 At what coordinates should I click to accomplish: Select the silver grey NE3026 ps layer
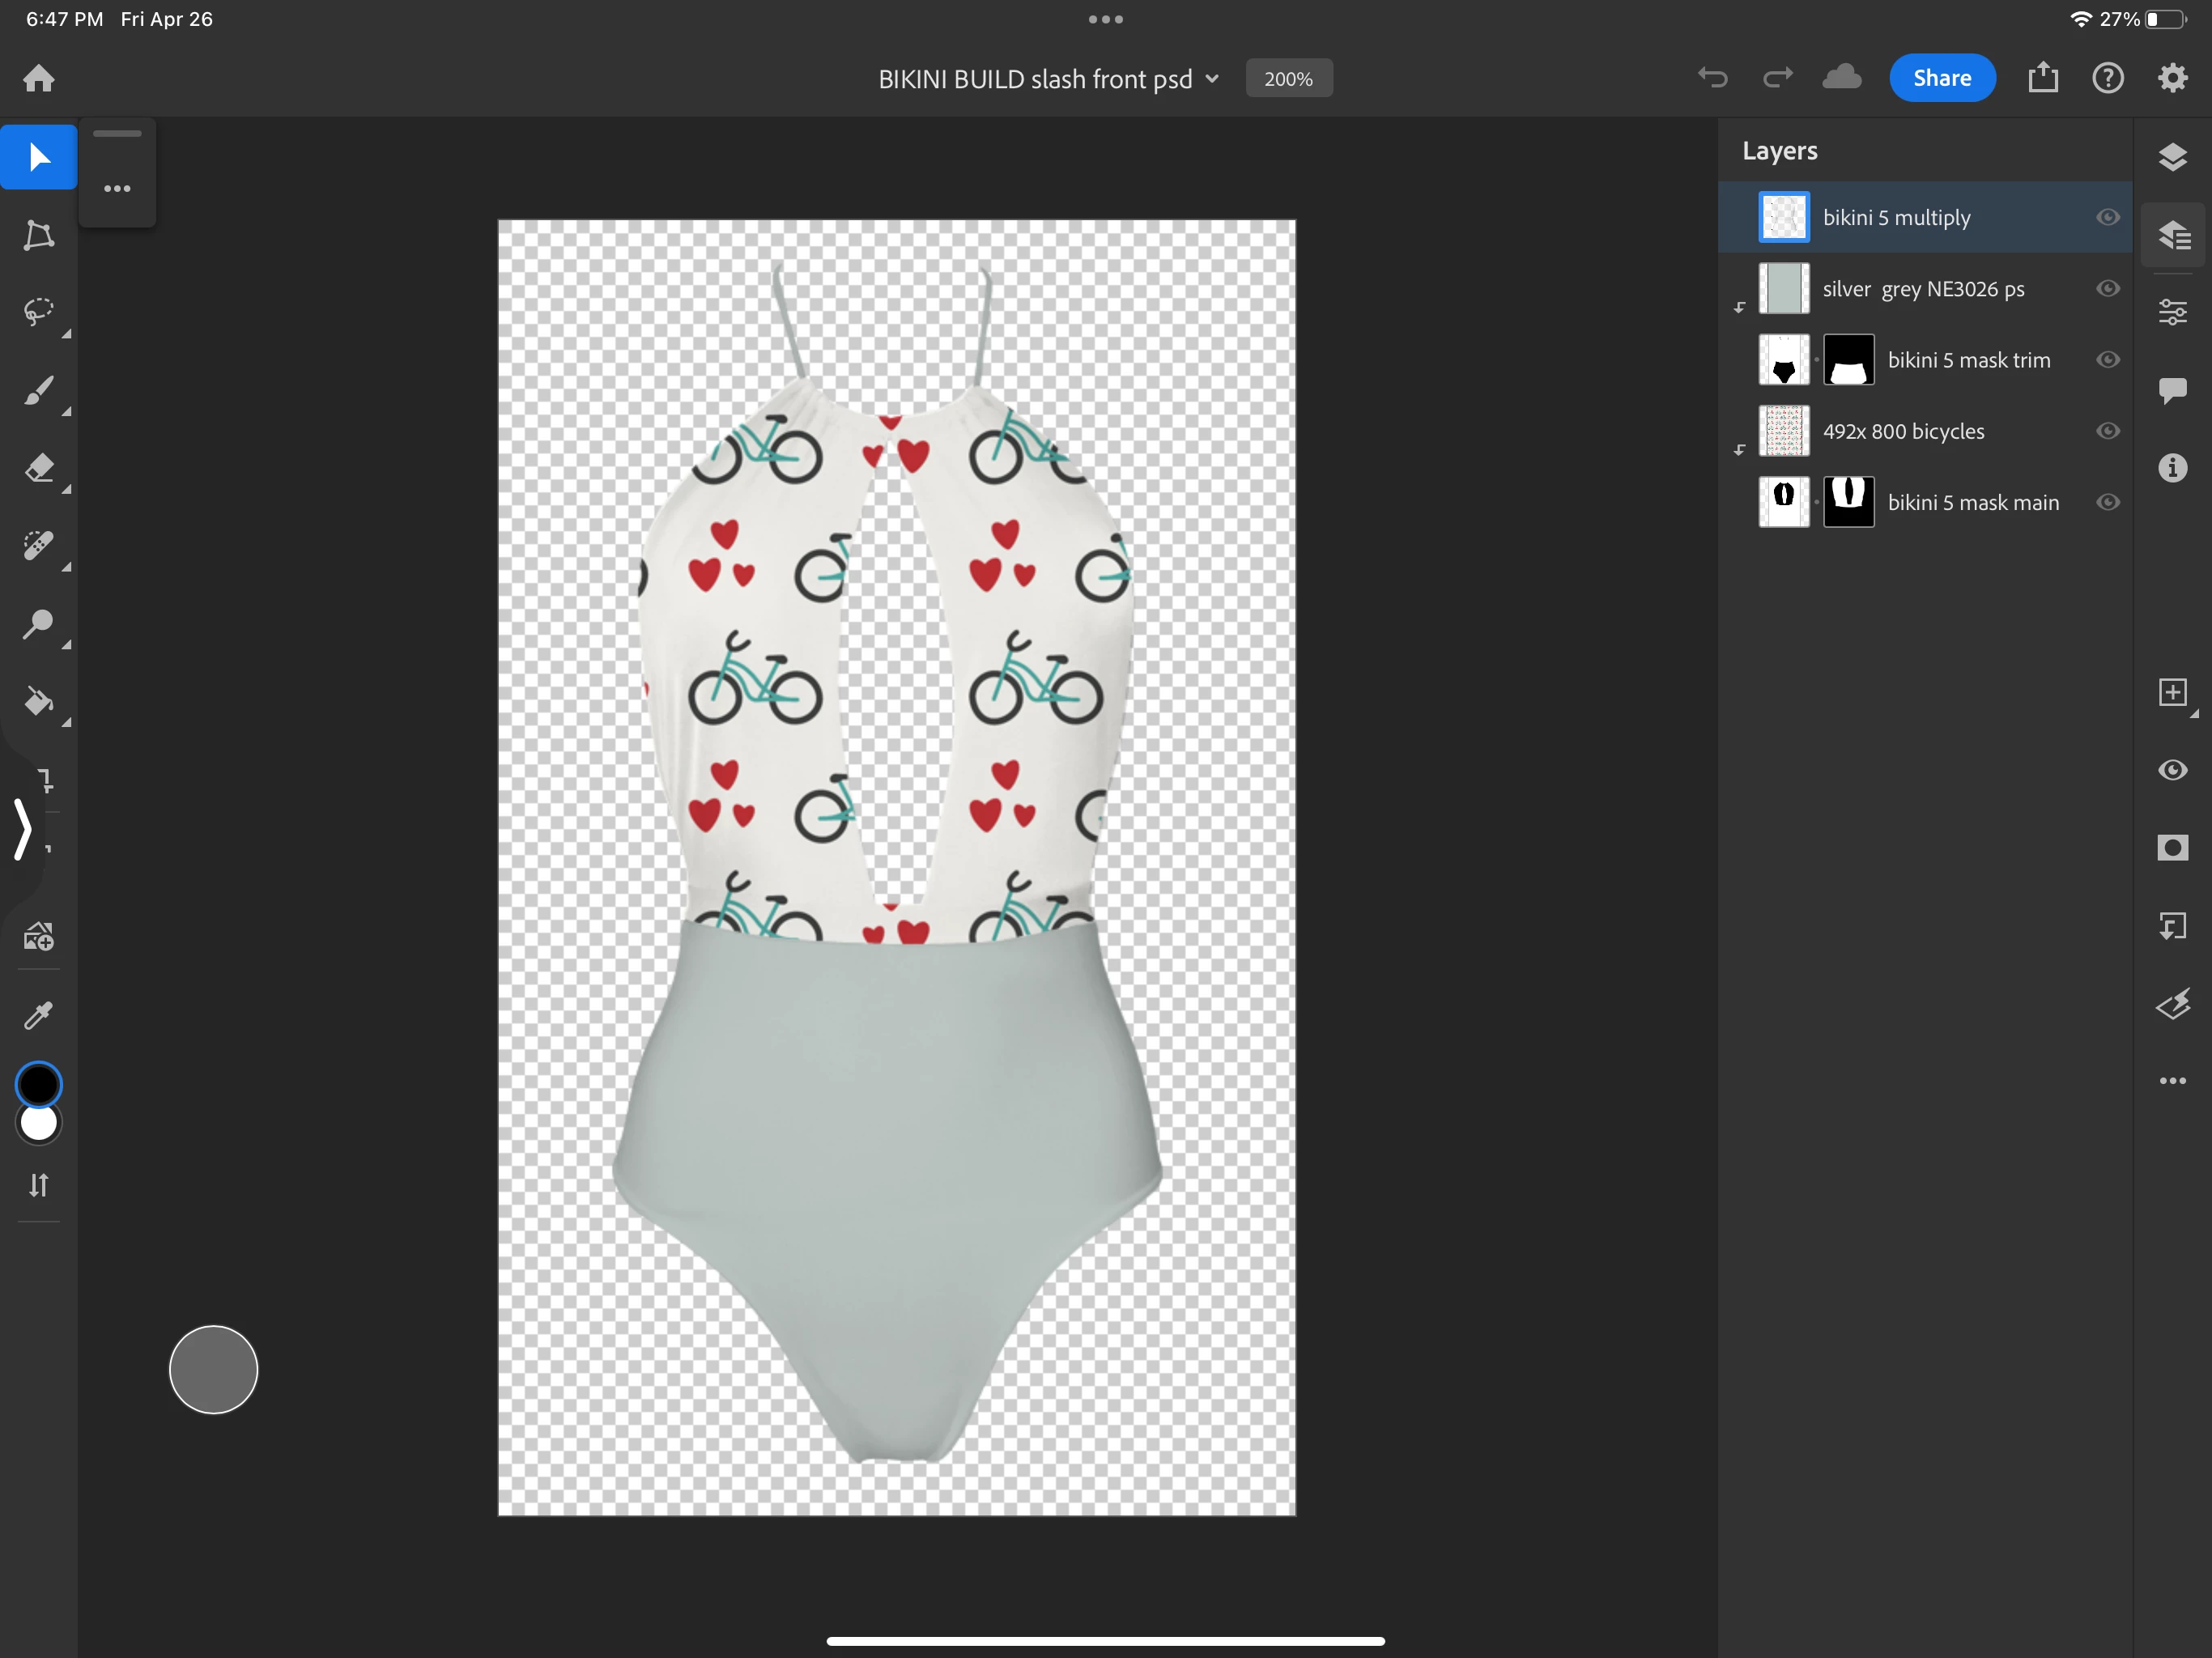[1922, 289]
